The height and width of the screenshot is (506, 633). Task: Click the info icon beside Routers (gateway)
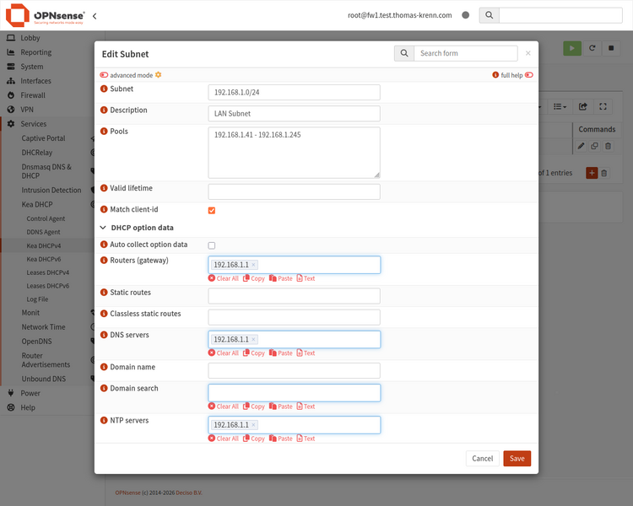[x=104, y=261]
